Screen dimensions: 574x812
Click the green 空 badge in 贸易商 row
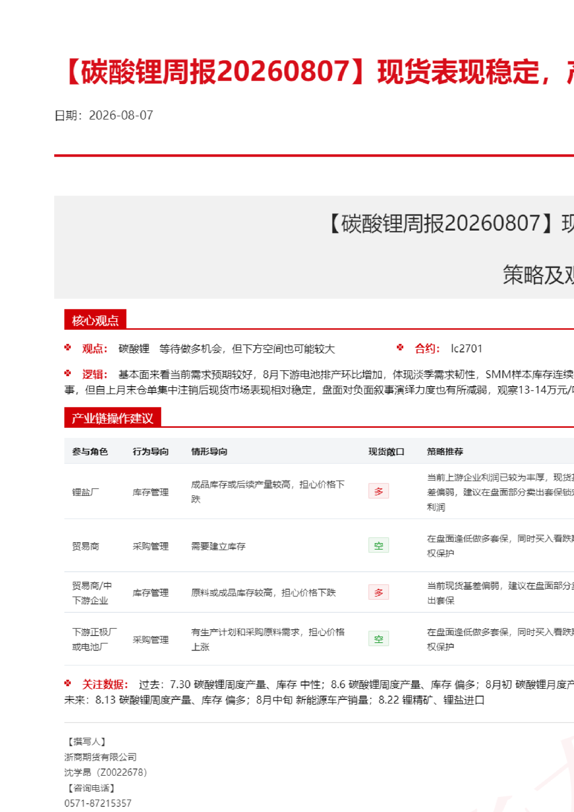coord(378,545)
